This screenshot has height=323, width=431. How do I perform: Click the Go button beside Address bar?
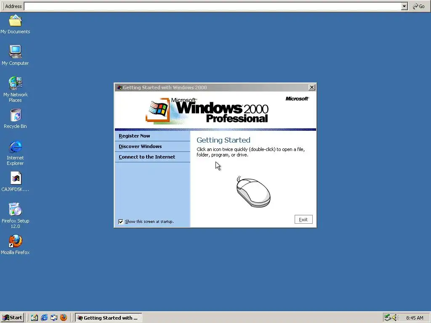click(419, 6)
